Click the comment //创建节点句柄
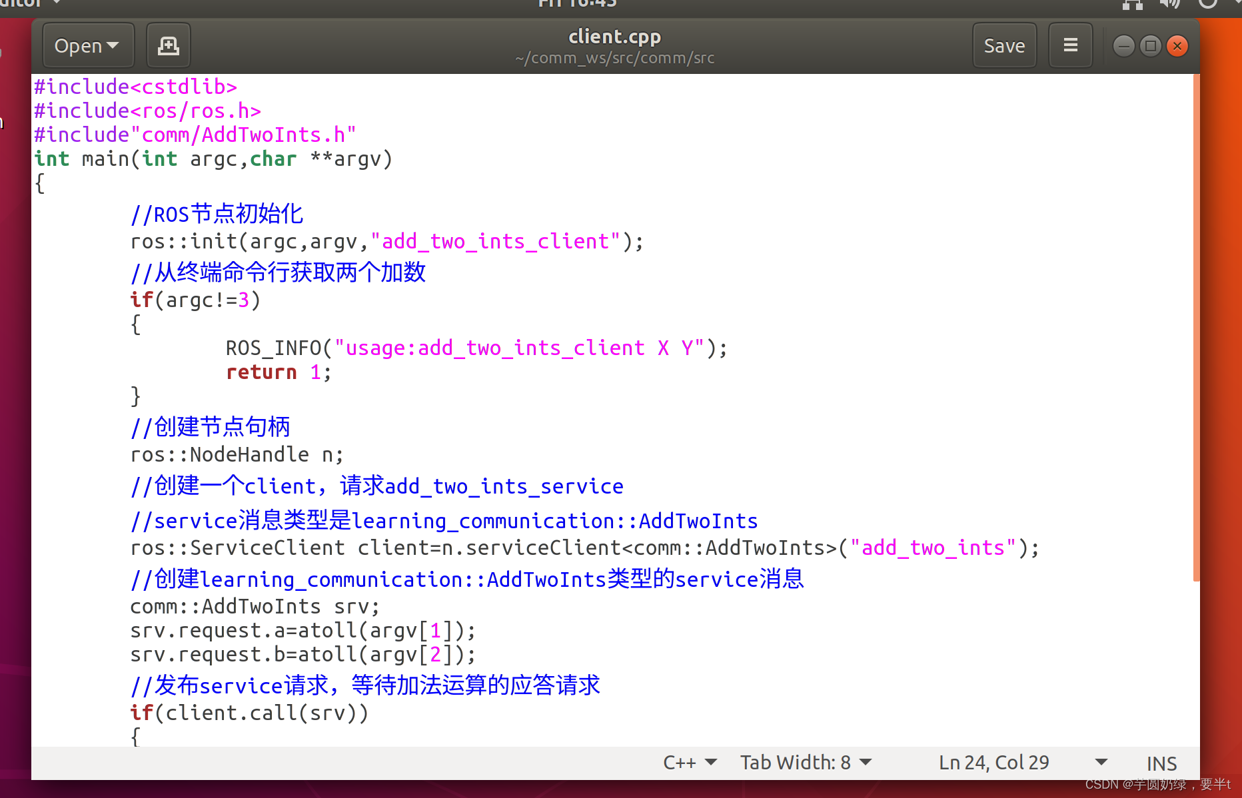 (210, 427)
